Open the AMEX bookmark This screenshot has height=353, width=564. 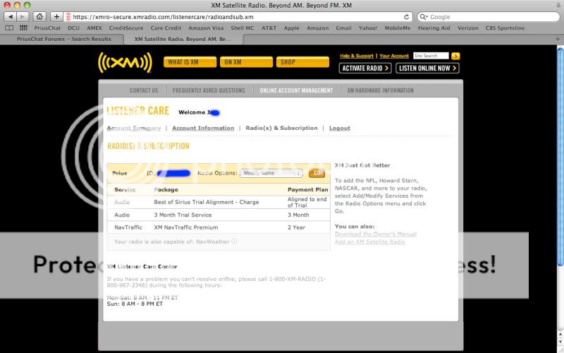click(x=94, y=28)
